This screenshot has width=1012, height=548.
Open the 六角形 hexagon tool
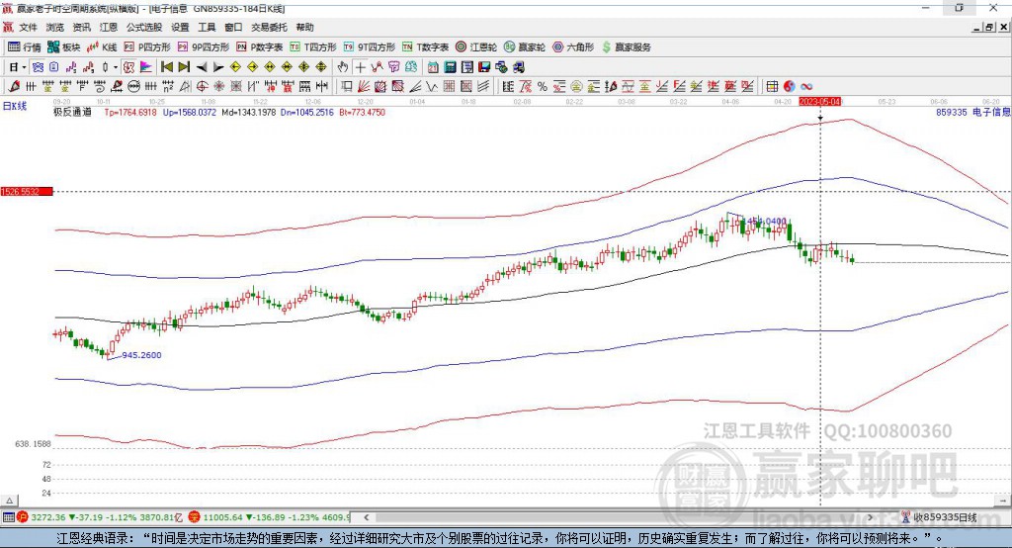point(573,47)
